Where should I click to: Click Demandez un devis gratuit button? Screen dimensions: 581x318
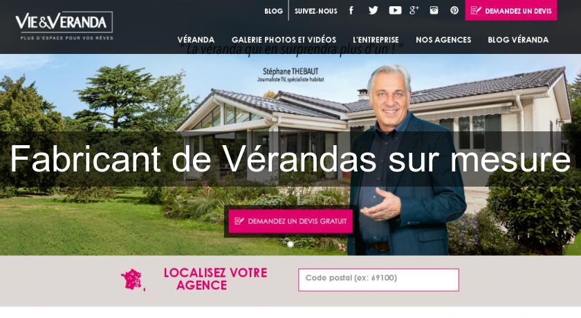(x=290, y=221)
